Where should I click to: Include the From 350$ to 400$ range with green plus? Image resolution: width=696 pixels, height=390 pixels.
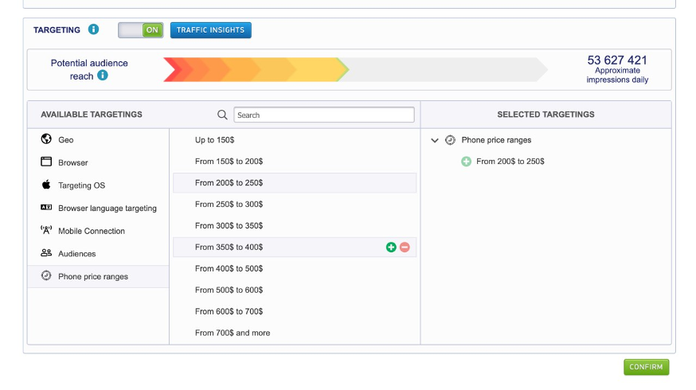[391, 248]
